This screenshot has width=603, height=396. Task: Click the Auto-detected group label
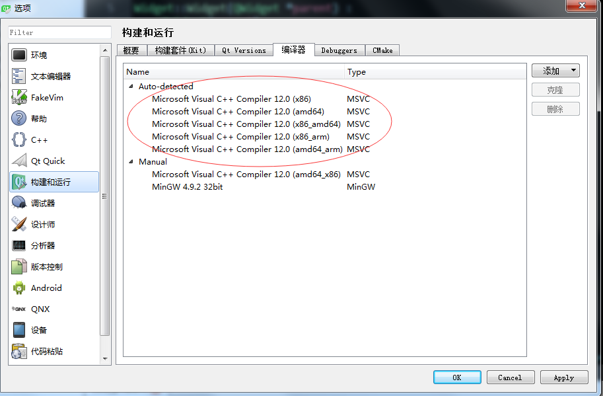pos(166,86)
